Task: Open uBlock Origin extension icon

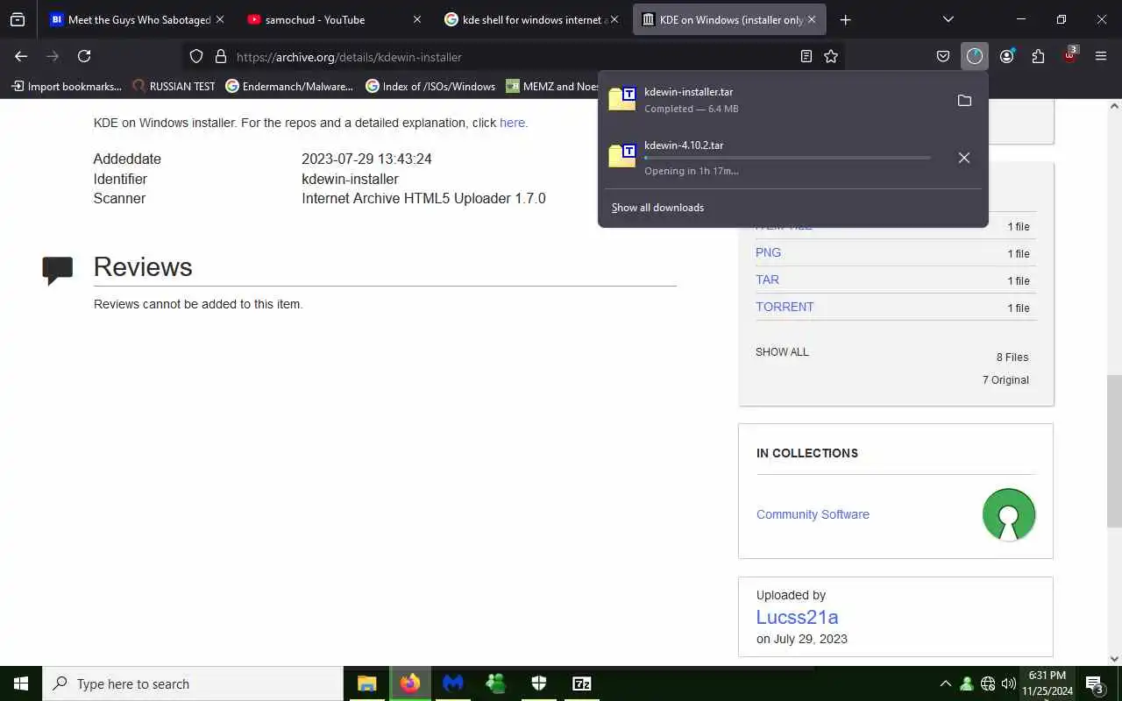Action: 1069,54
